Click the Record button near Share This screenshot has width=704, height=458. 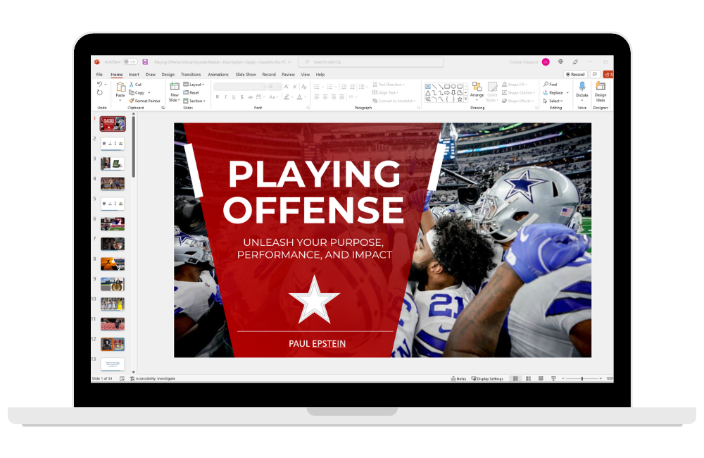point(575,74)
